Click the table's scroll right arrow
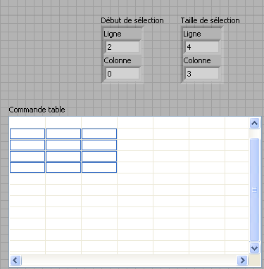The image size is (264, 269). click(242, 260)
